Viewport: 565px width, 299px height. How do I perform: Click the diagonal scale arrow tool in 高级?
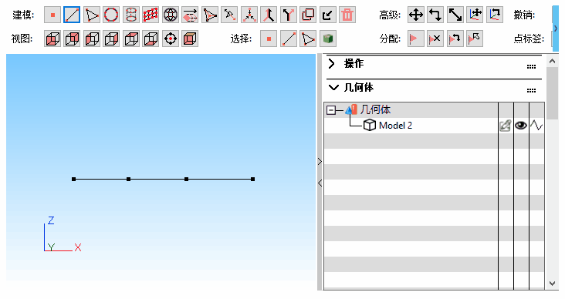(x=455, y=15)
